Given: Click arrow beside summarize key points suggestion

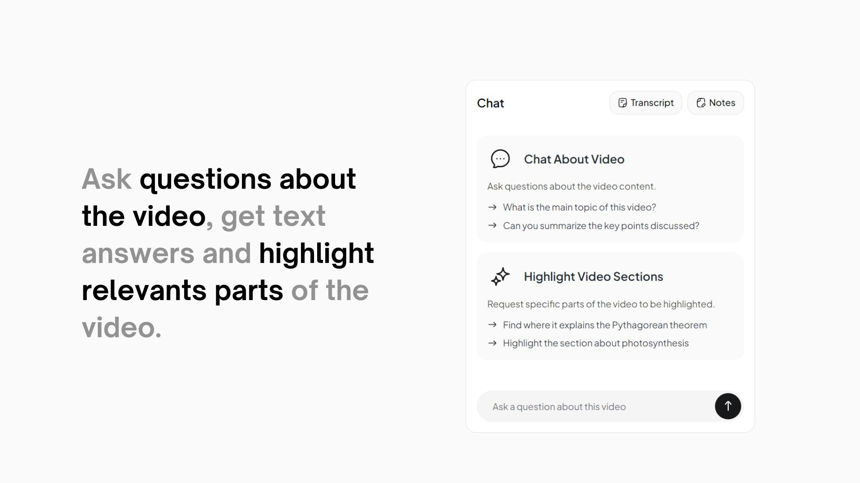Looking at the screenshot, I should (x=492, y=225).
